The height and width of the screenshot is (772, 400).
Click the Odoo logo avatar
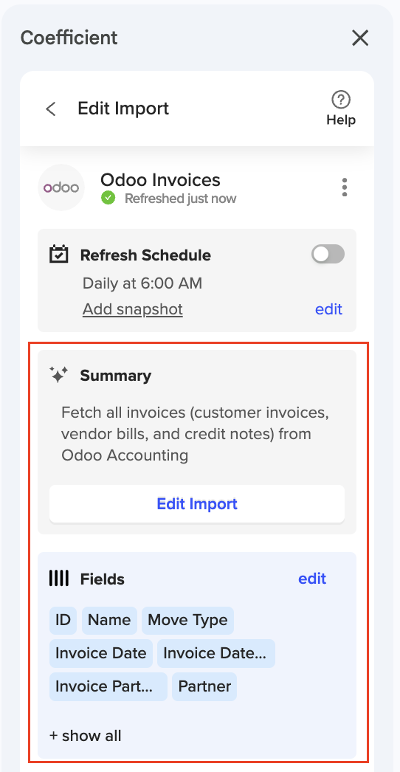pos(61,187)
